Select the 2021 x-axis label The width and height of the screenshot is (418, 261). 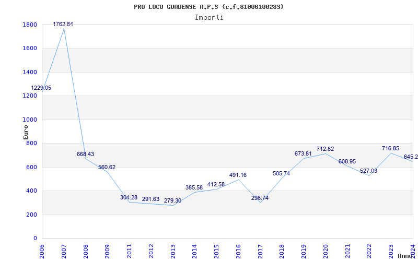click(x=347, y=251)
